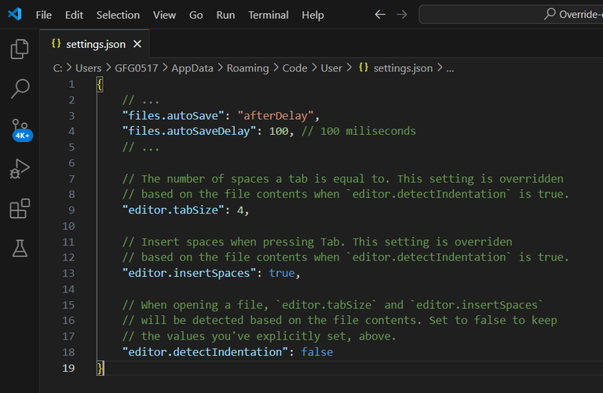Open the Search view icon

(x=20, y=89)
